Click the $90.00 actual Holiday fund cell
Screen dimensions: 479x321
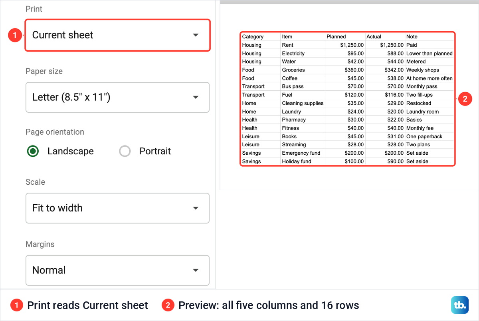[x=385, y=161]
